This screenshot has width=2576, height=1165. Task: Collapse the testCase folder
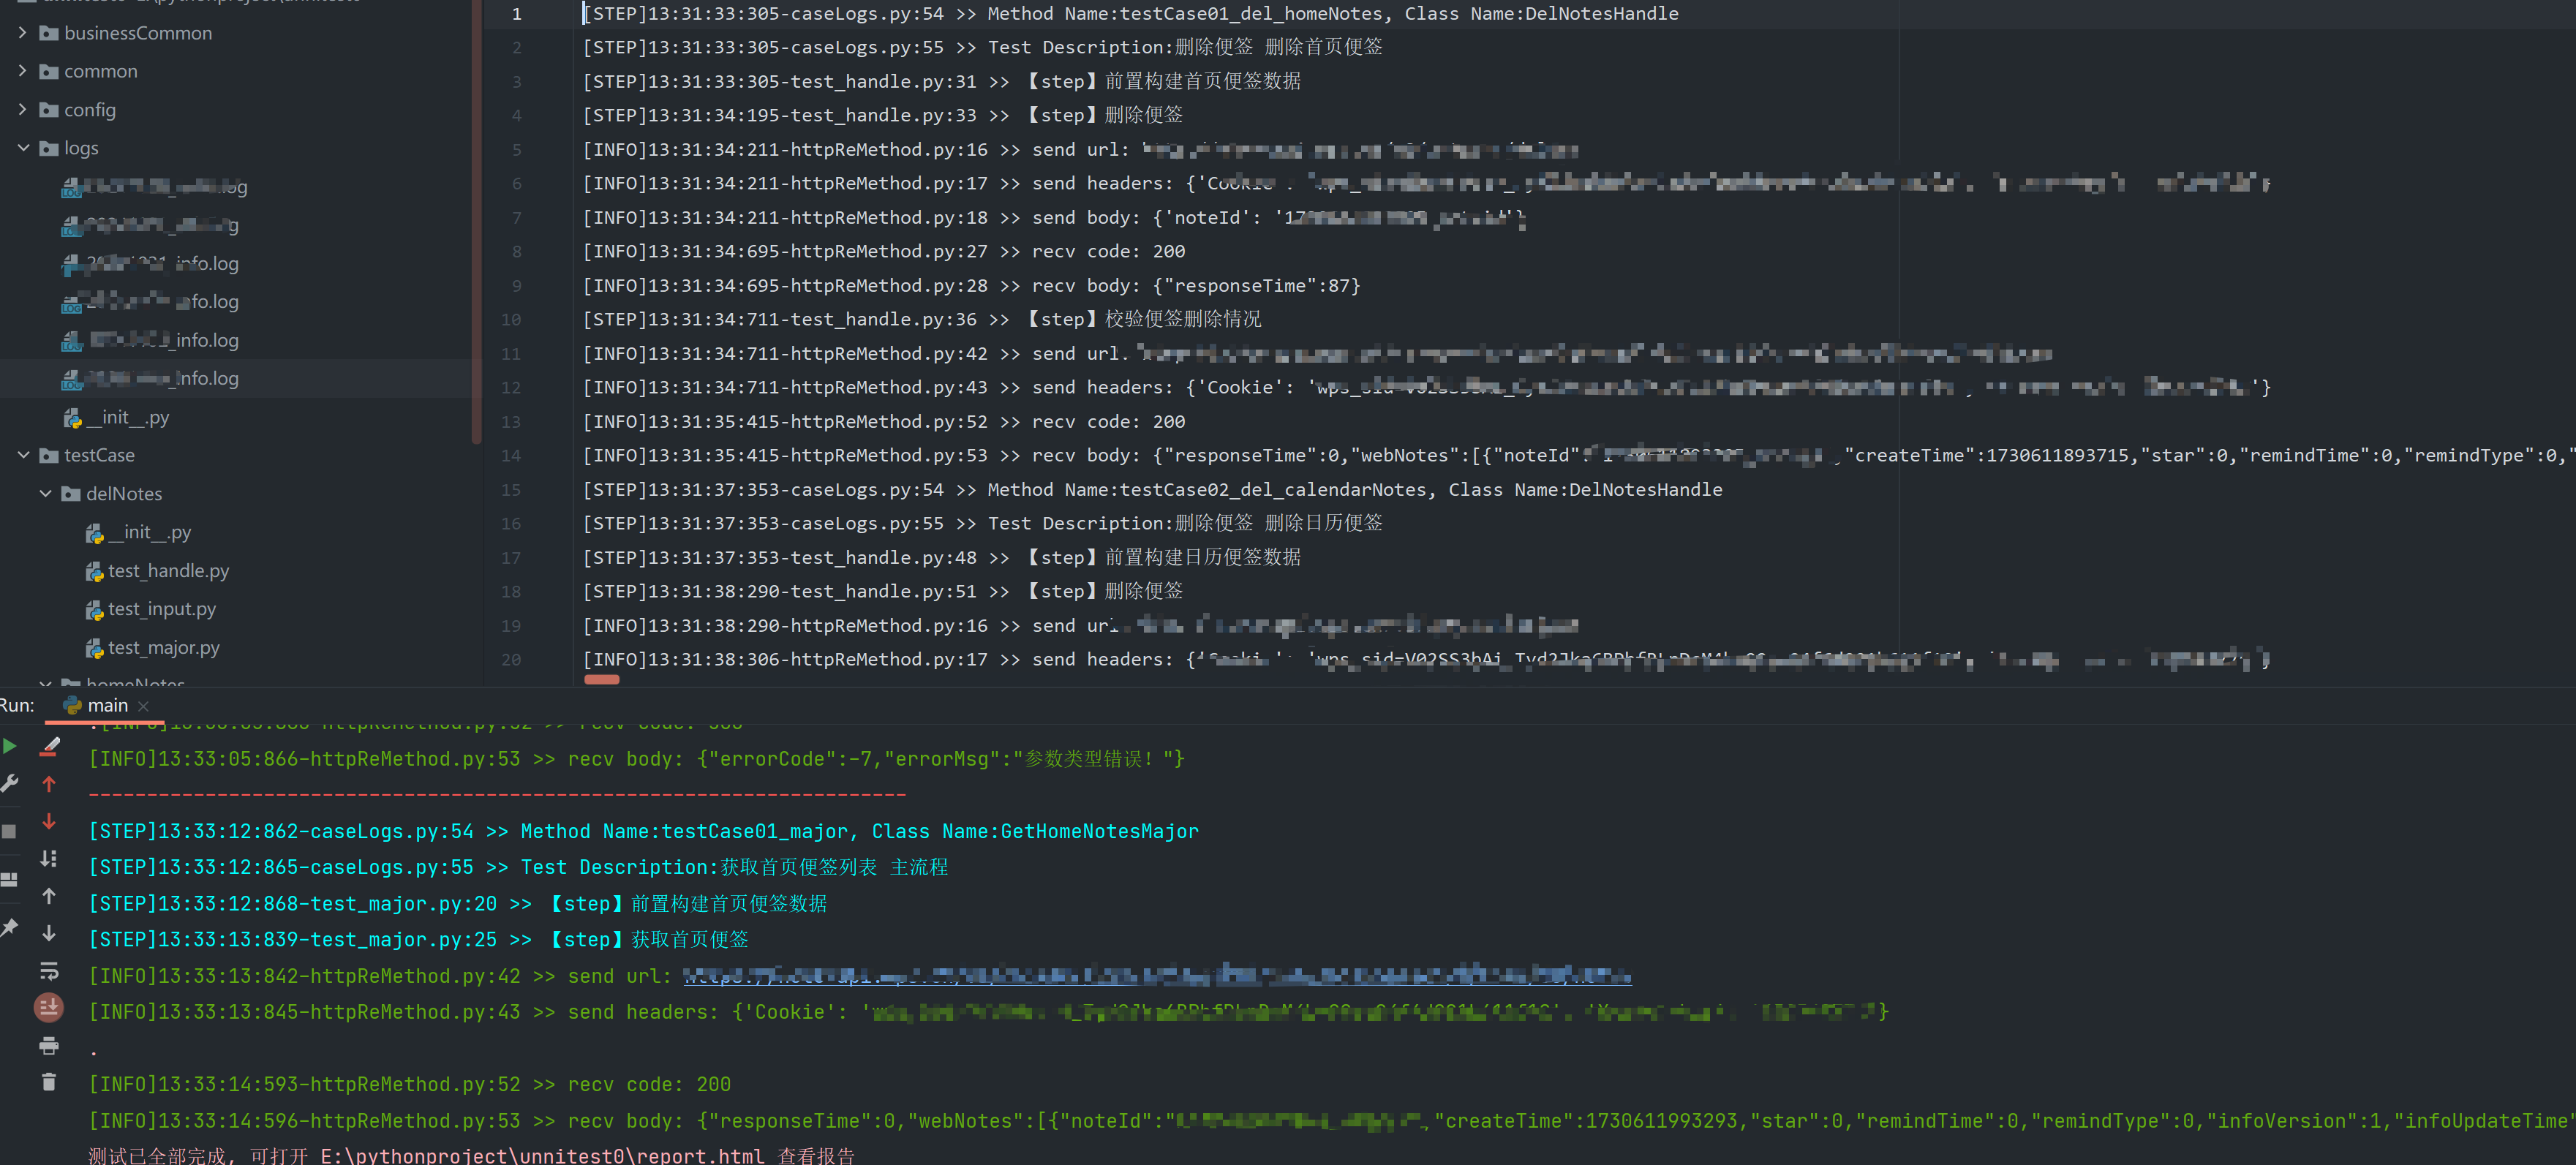pos(23,455)
